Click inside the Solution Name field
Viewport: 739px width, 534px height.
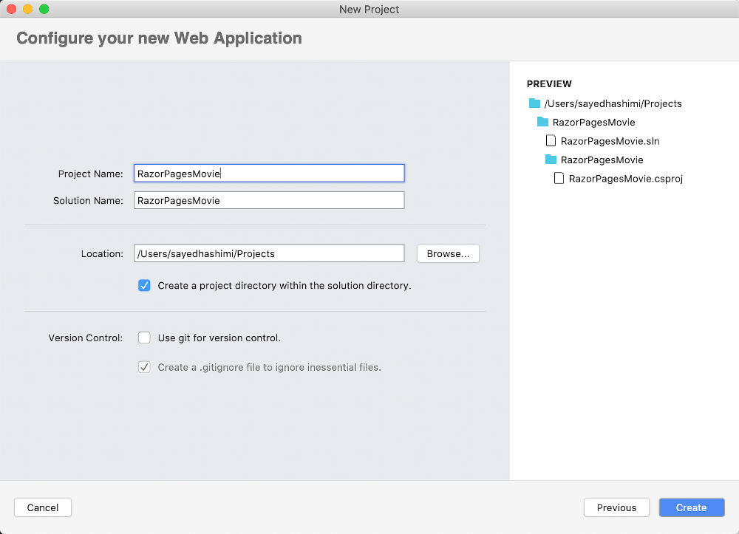(x=269, y=199)
